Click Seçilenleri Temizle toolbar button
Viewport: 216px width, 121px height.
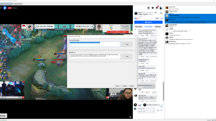[18, 4]
